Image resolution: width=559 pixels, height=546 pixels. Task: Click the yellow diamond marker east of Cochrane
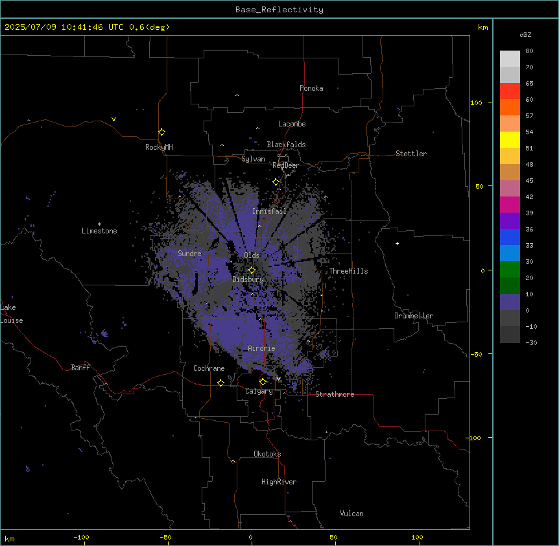pyautogui.click(x=220, y=383)
